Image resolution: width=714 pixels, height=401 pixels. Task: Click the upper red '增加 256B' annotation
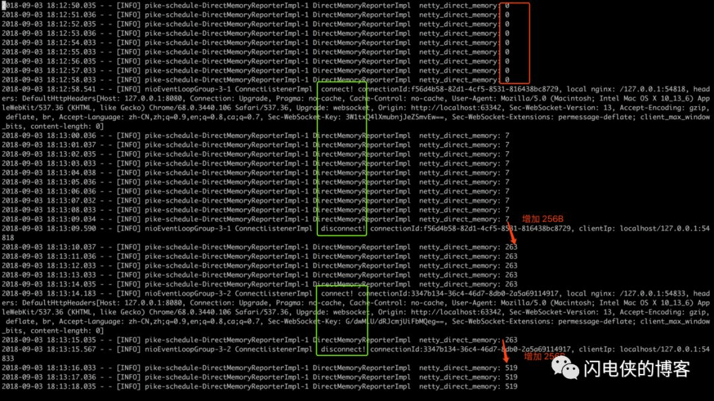(543, 219)
